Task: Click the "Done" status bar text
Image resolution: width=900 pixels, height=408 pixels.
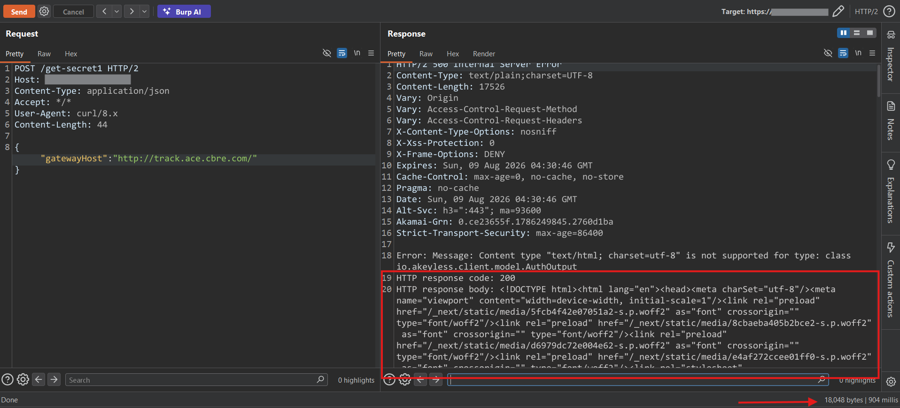Action: pyautogui.click(x=9, y=400)
